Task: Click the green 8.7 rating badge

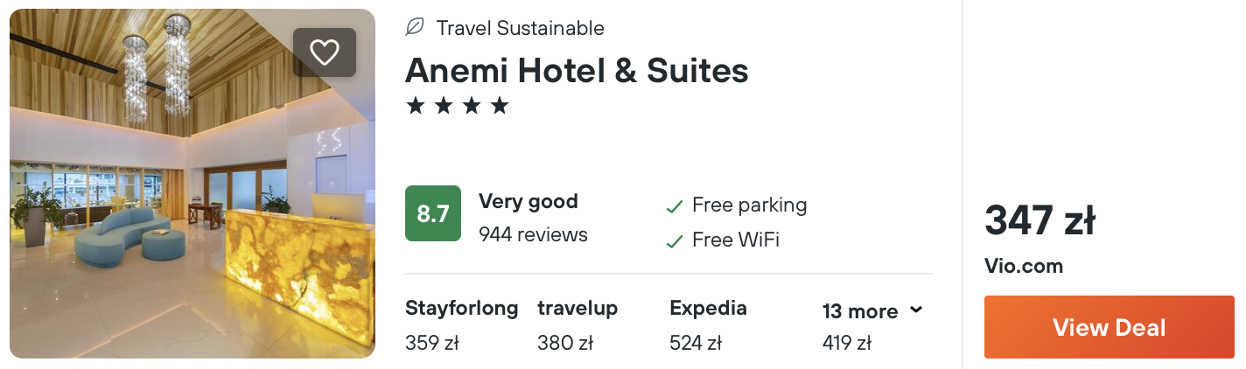Action: click(432, 213)
